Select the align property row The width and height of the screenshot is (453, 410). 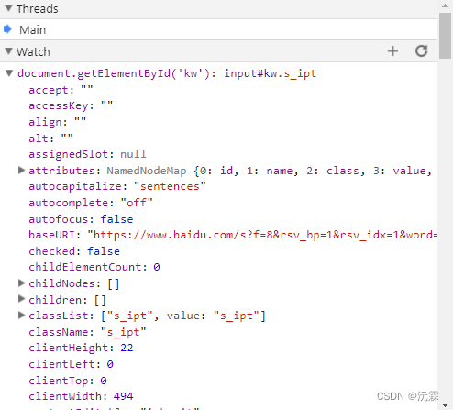pyautogui.click(x=58, y=122)
